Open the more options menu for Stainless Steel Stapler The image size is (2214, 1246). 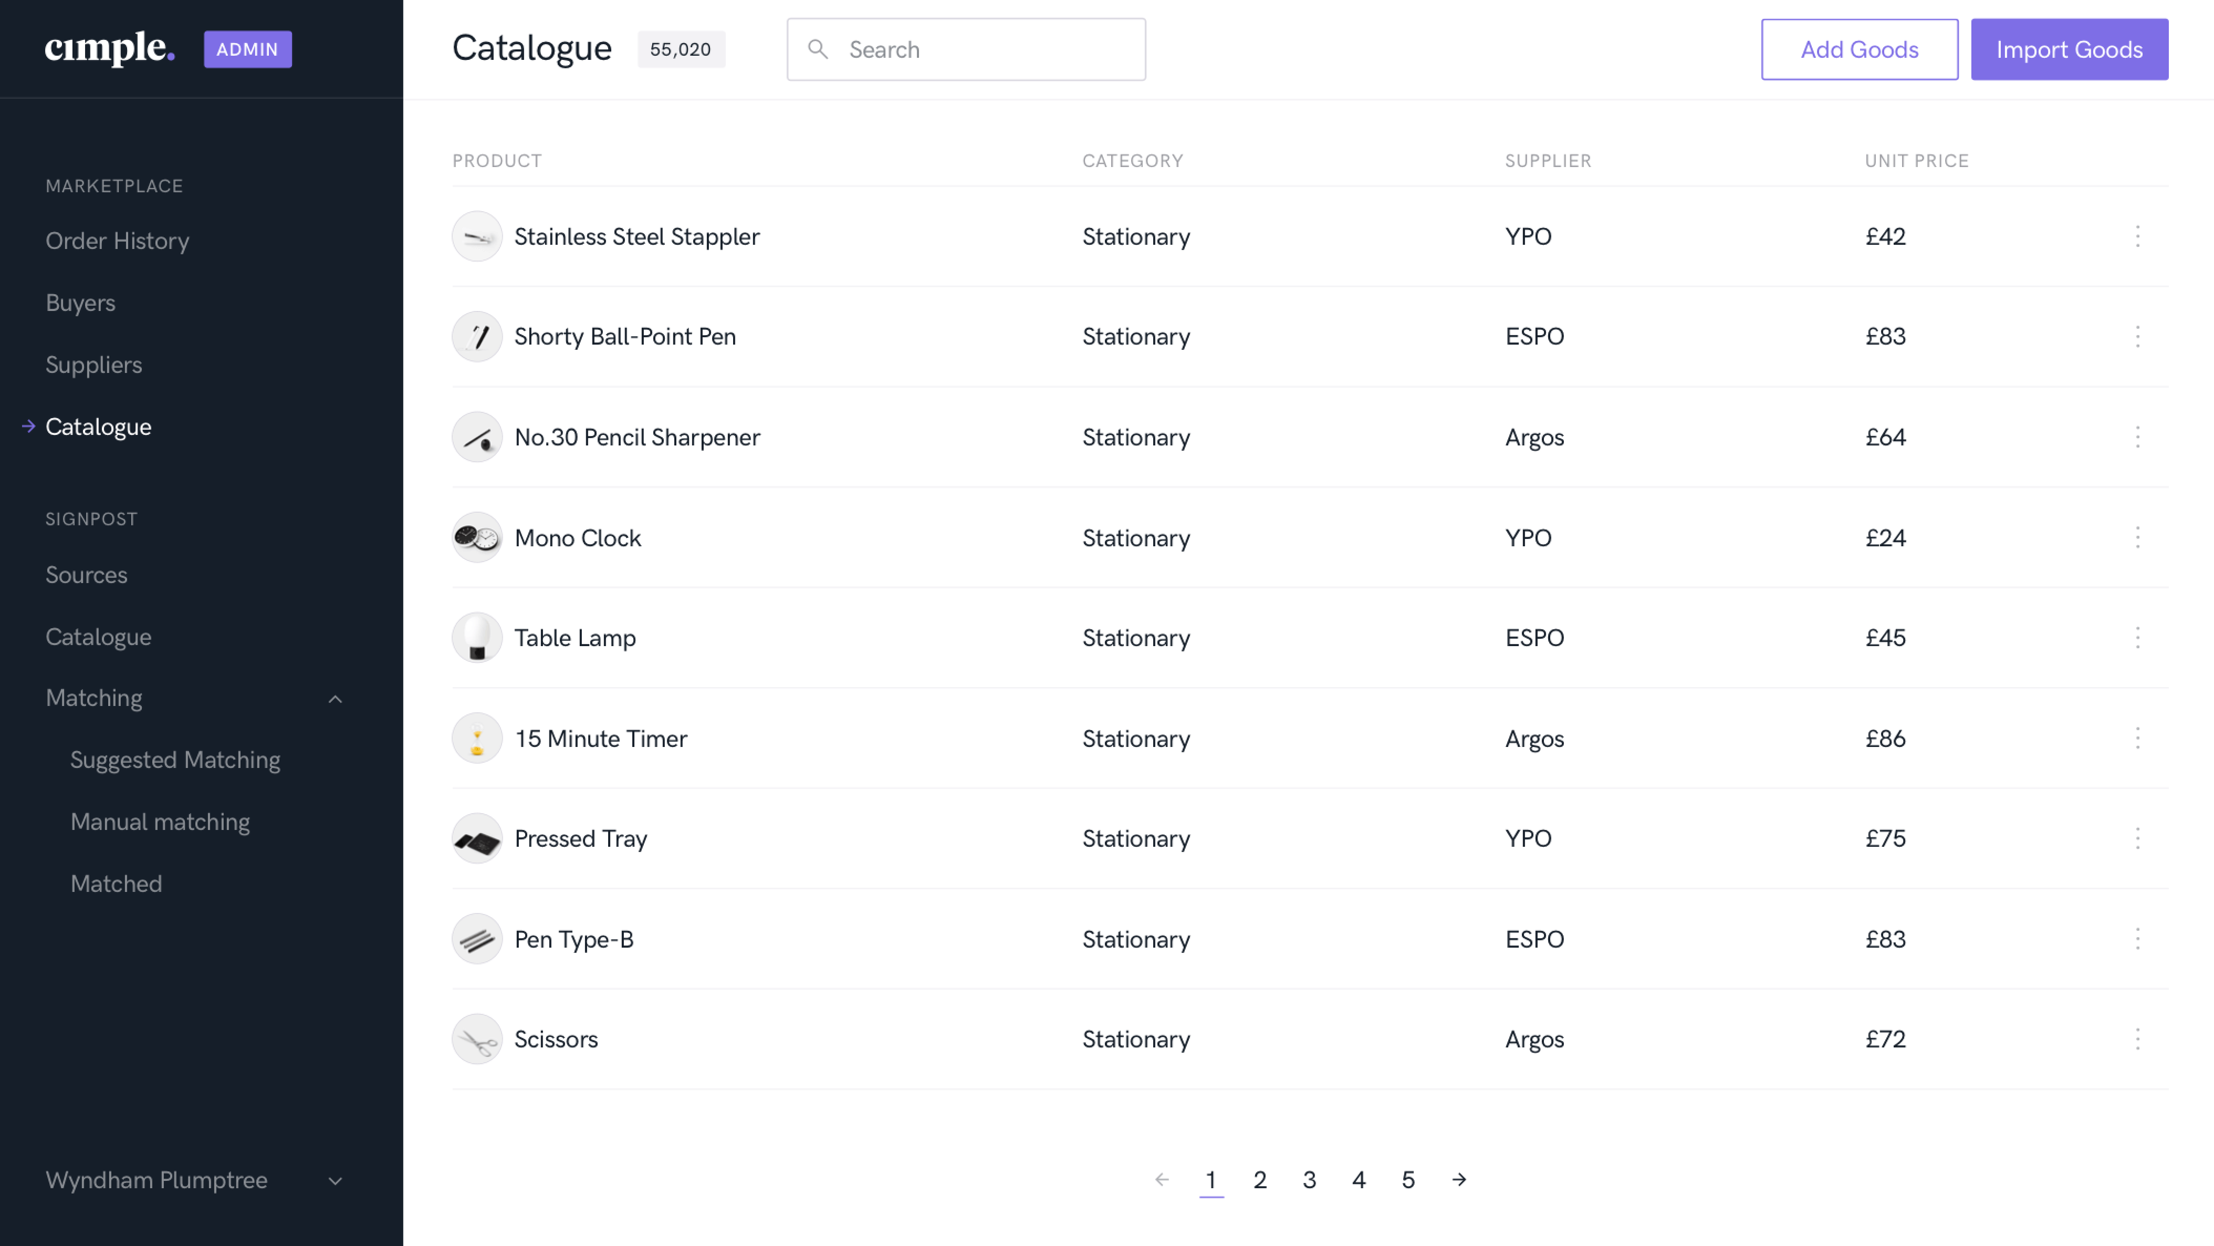pyautogui.click(x=2137, y=236)
